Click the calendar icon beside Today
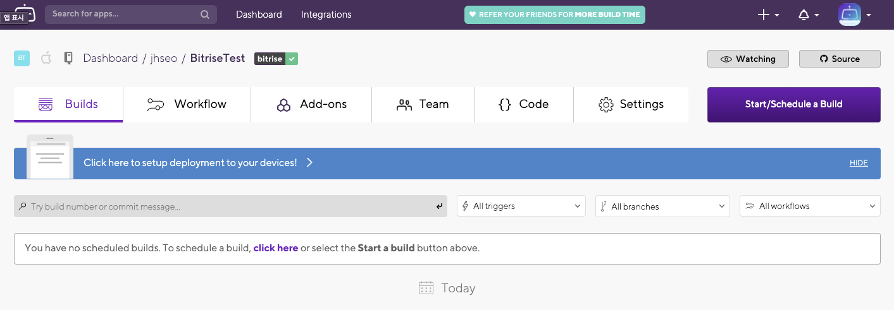The image size is (894, 310). [426, 288]
